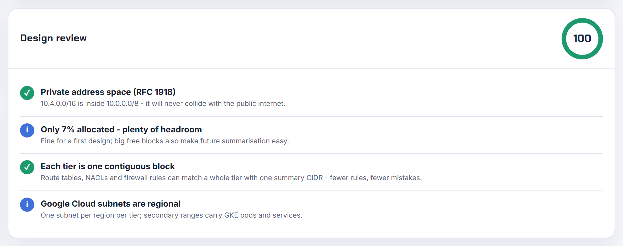623x246 pixels.
Task: Select Each tier is one contiguous block title
Action: pyautogui.click(x=108, y=166)
